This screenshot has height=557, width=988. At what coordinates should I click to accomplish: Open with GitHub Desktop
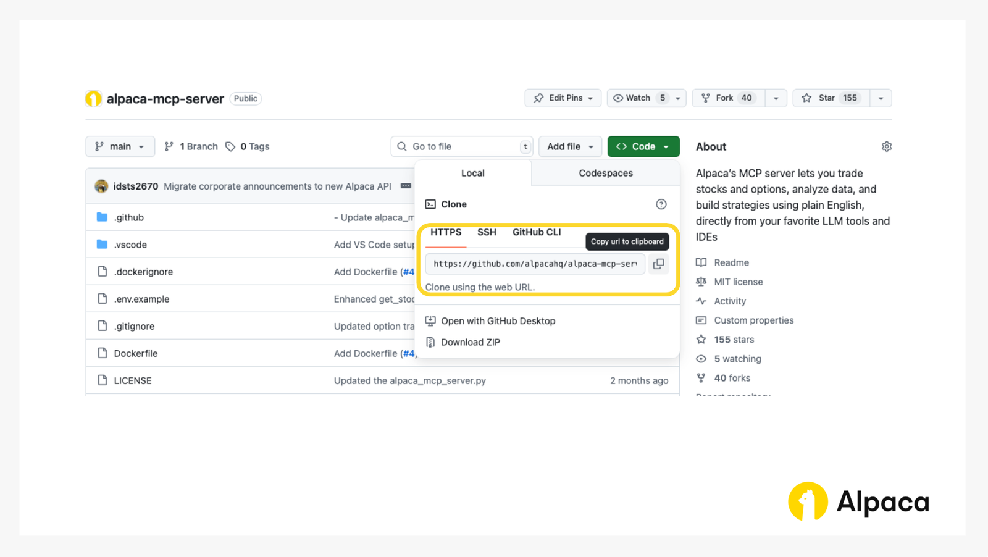pos(498,320)
